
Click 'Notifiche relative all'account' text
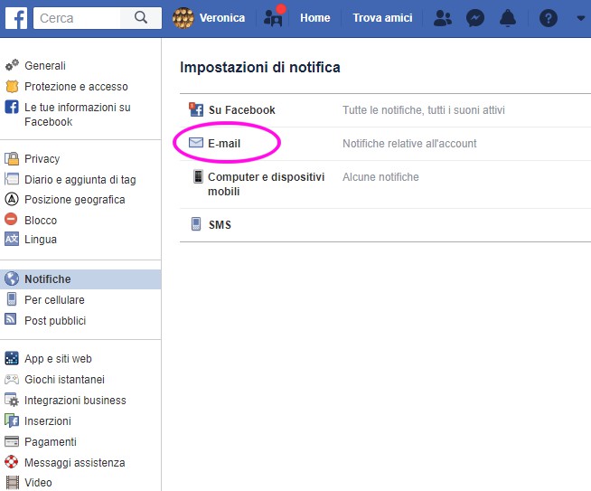[x=409, y=144]
